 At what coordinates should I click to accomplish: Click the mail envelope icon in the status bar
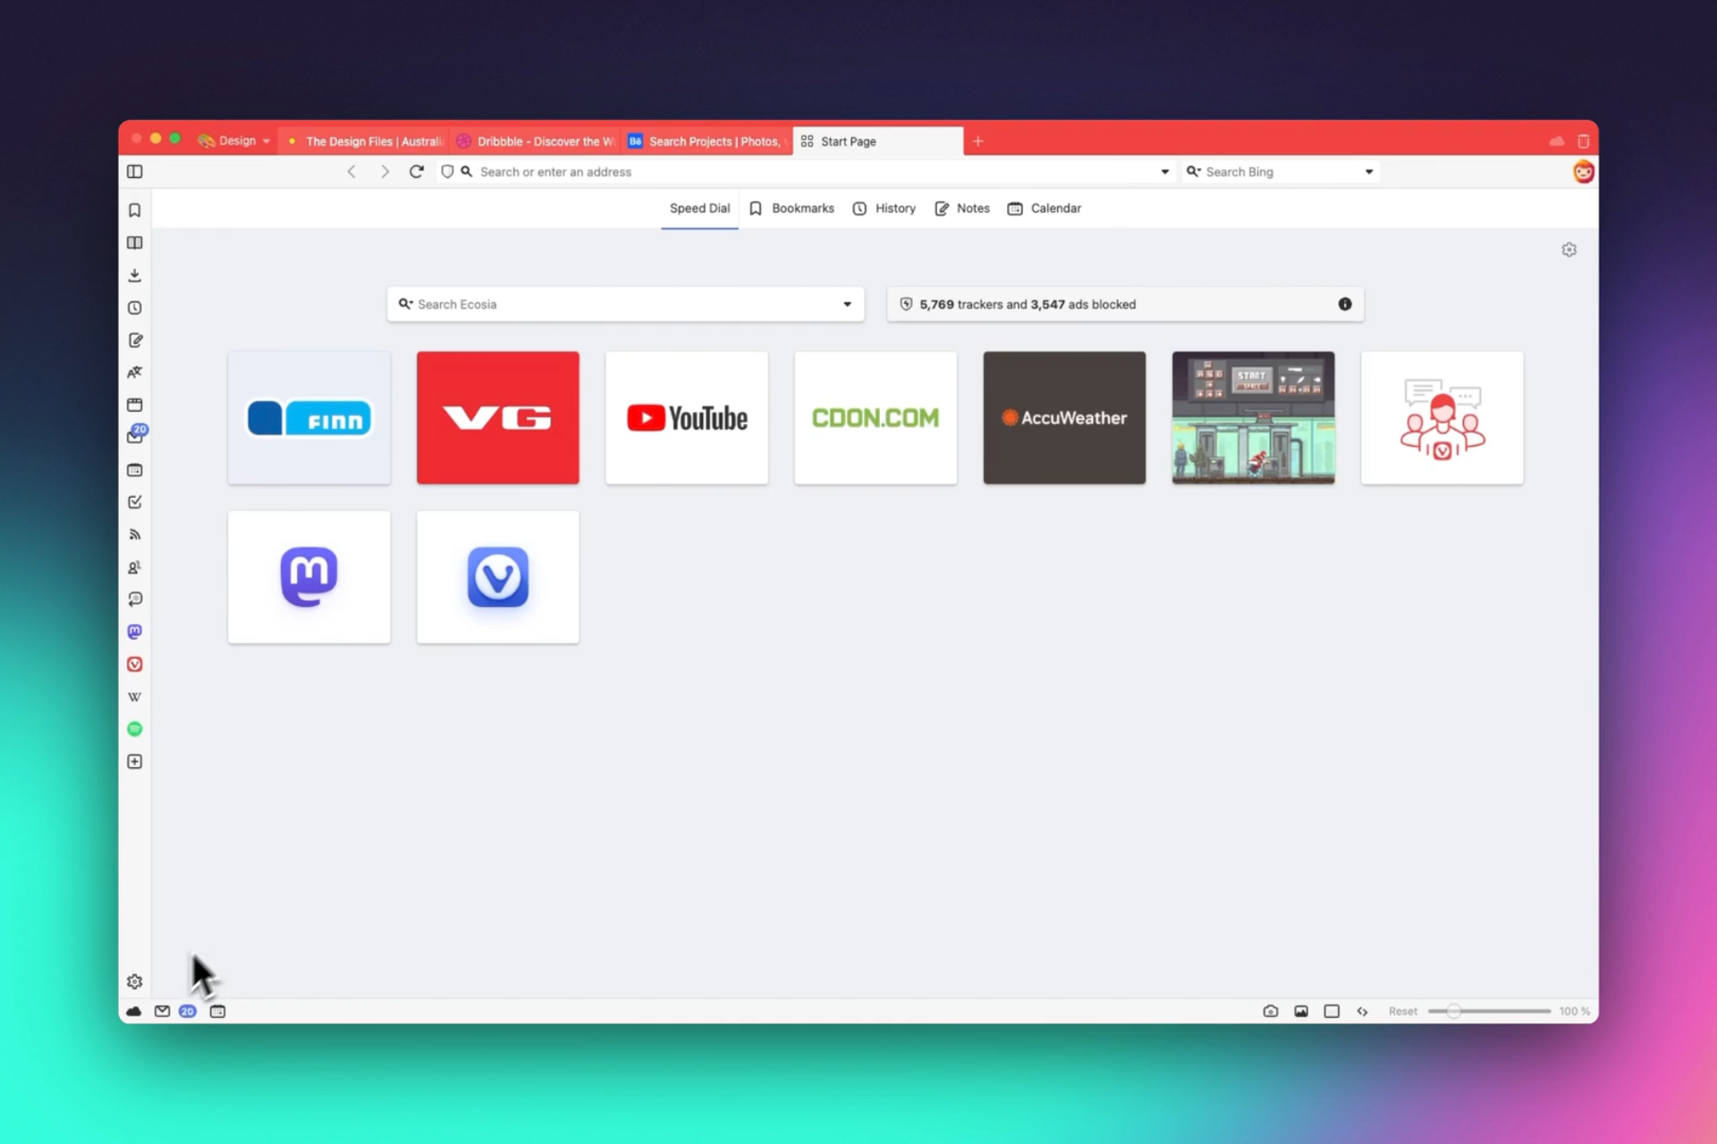[162, 1012]
